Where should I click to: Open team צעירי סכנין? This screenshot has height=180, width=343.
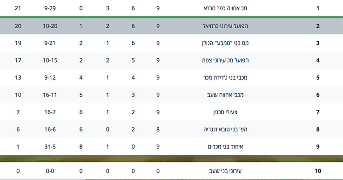click(x=225, y=112)
